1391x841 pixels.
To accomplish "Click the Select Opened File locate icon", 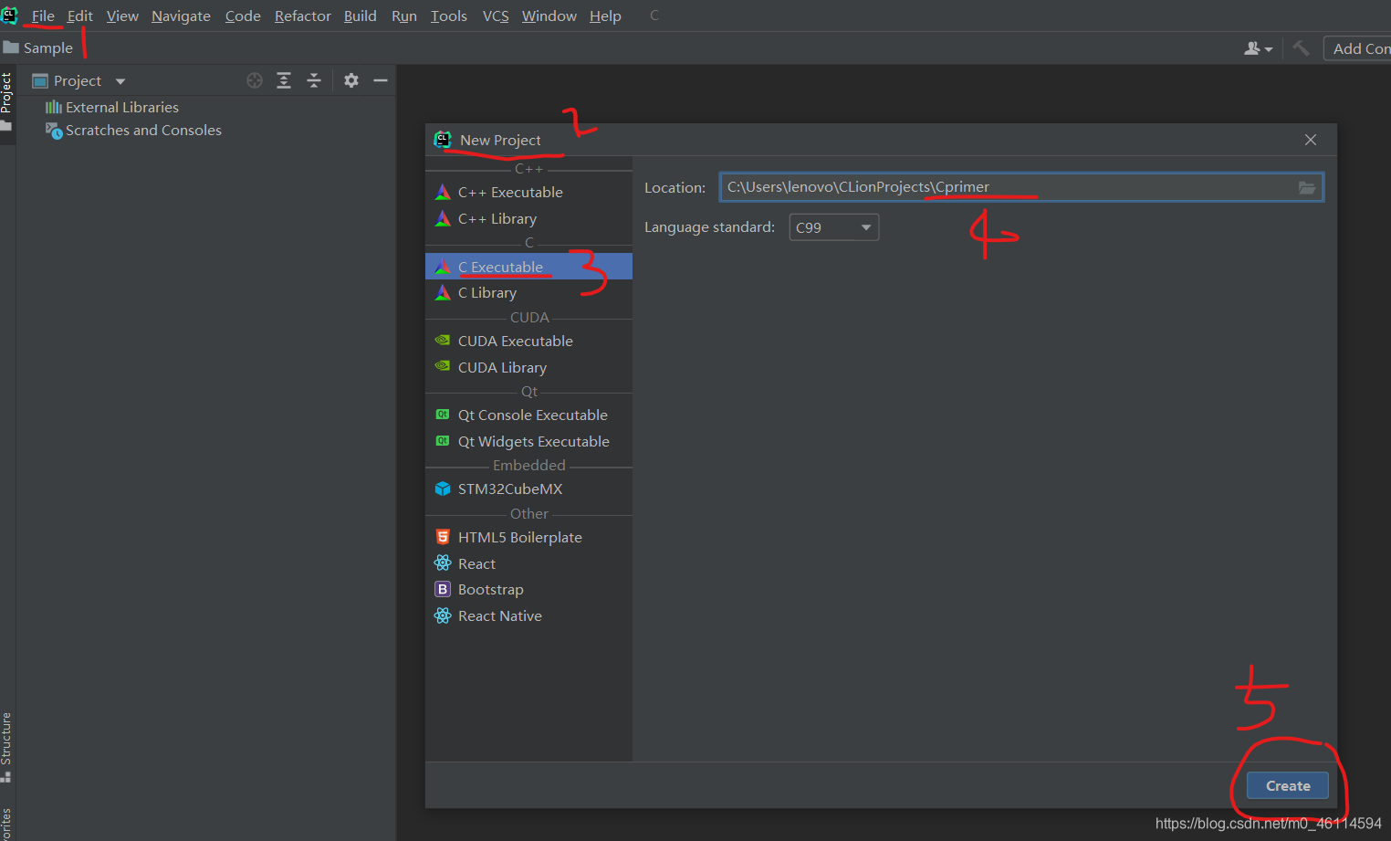I will [255, 80].
